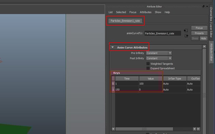Click the Value column header
This screenshot has width=215, height=134.
[151, 79]
